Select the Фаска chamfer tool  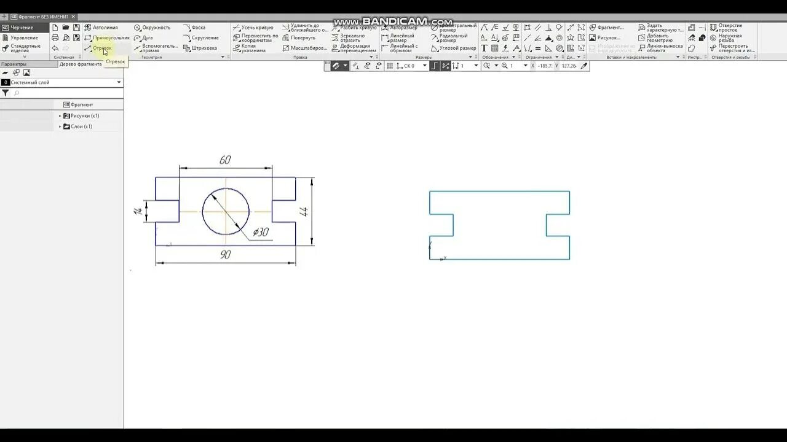[194, 28]
